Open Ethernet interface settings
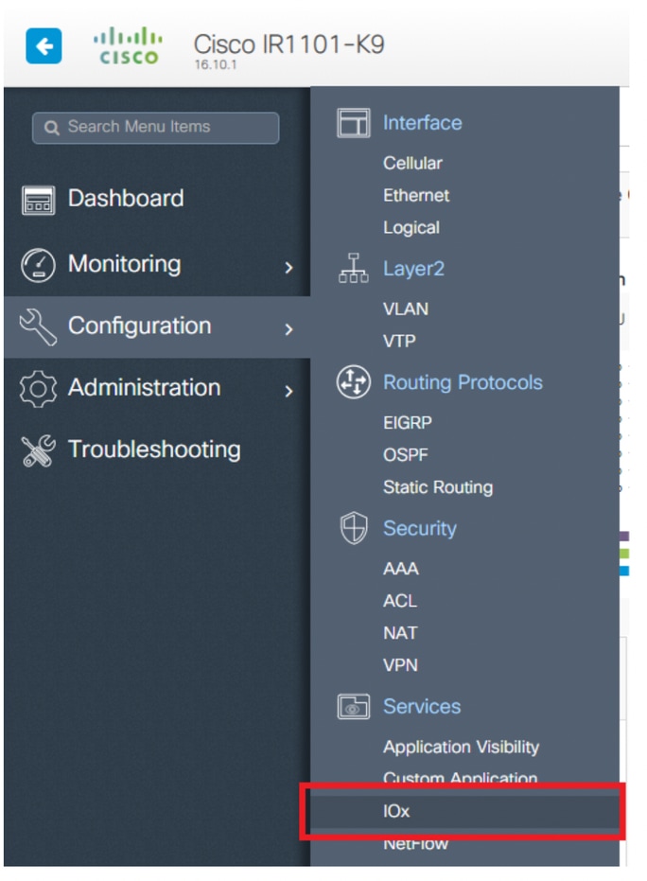The image size is (647, 881). click(x=416, y=195)
